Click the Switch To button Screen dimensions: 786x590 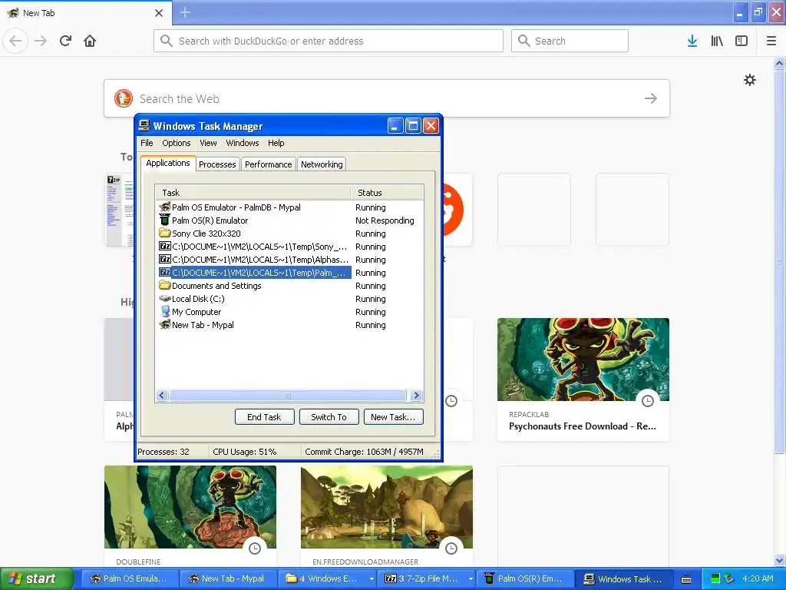(x=329, y=417)
